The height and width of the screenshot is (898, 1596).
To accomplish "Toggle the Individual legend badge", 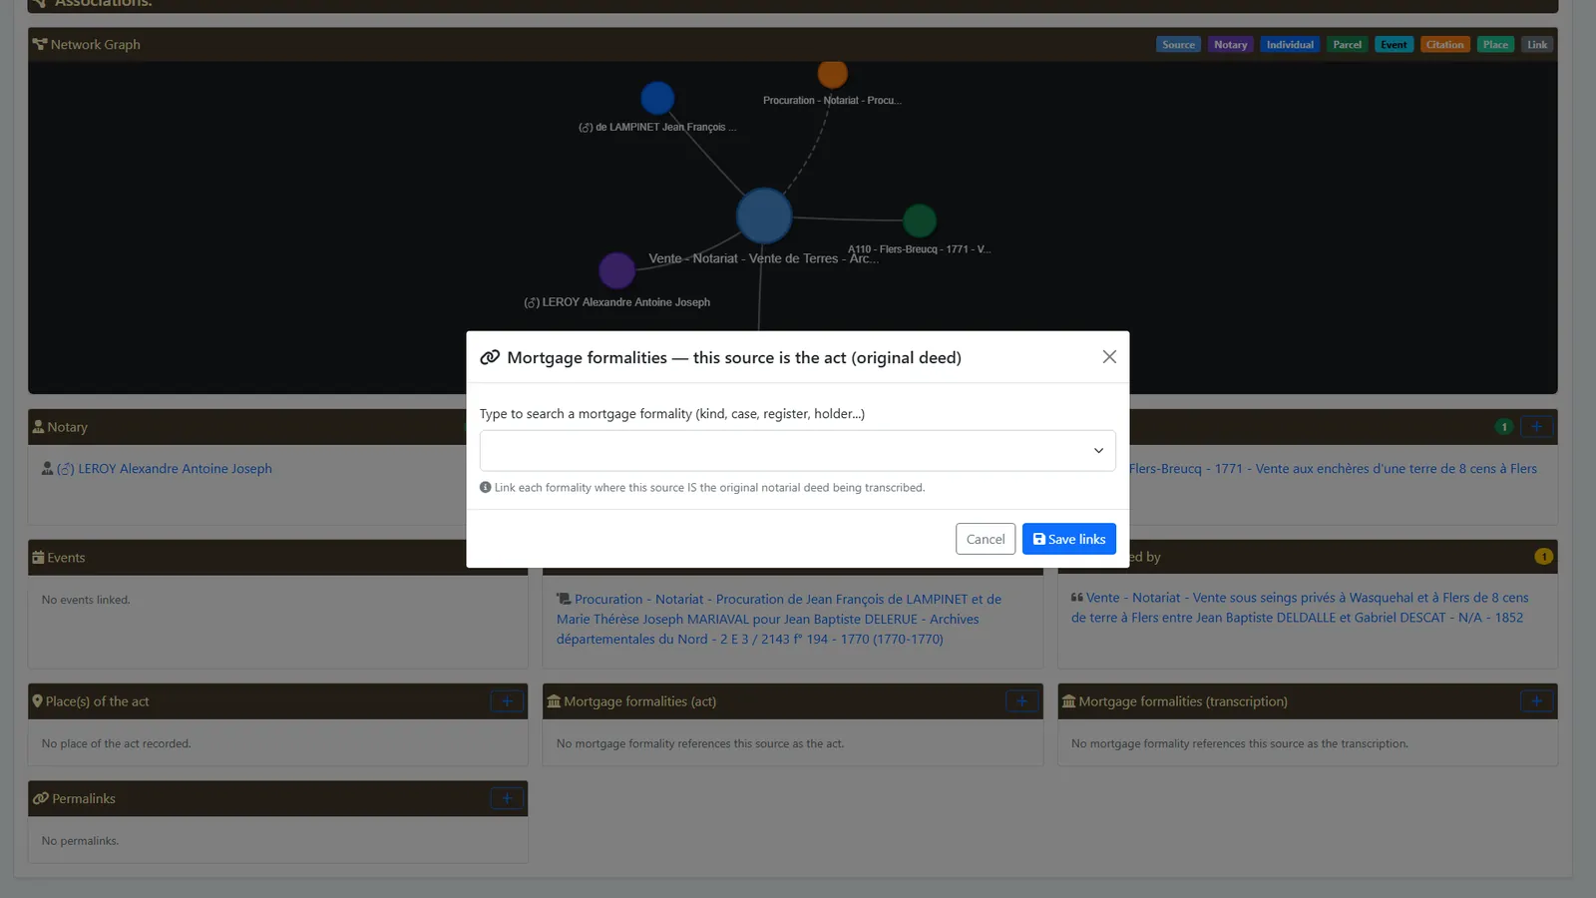I will [x=1290, y=45].
